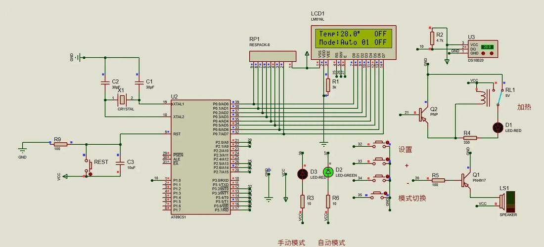This screenshot has width=544, height=247.
Task: Click the P3.0/RXD pin label
Action: coord(221,180)
